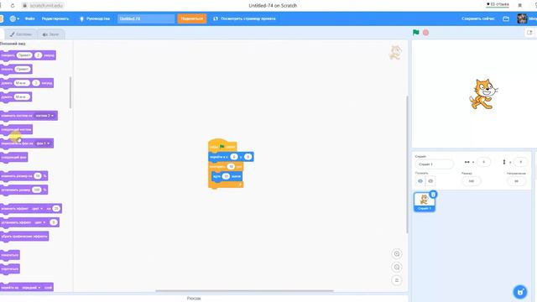Switch to the Звуки tab
537x302 pixels.
tap(50, 34)
